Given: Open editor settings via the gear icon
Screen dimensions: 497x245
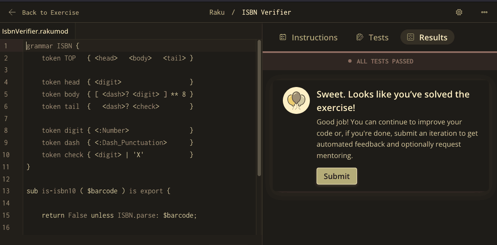Looking at the screenshot, I should point(459,12).
